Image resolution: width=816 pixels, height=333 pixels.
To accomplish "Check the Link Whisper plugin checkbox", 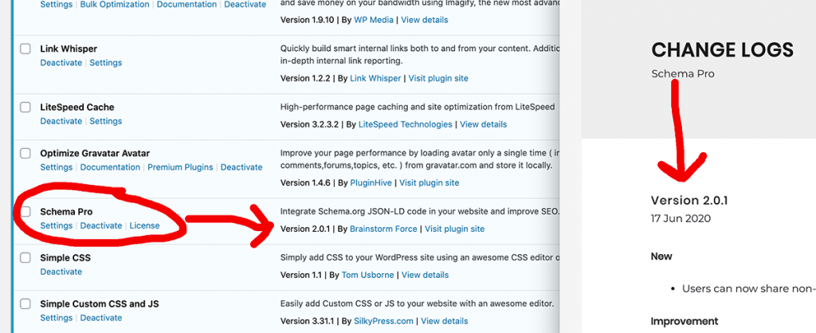I will (26, 49).
